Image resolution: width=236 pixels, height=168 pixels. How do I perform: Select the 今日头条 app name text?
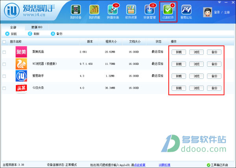38,88
